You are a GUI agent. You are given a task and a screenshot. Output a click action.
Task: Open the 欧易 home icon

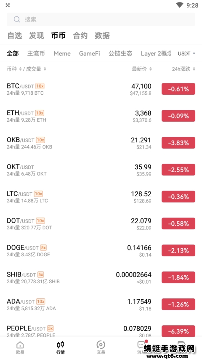pos(20,345)
